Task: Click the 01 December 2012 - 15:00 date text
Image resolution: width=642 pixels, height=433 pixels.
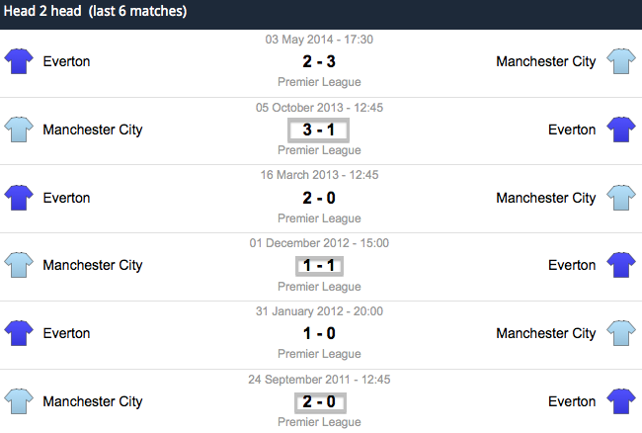Action: click(319, 243)
